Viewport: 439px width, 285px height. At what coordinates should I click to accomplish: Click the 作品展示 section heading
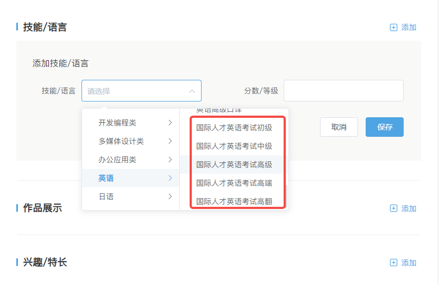(42, 208)
